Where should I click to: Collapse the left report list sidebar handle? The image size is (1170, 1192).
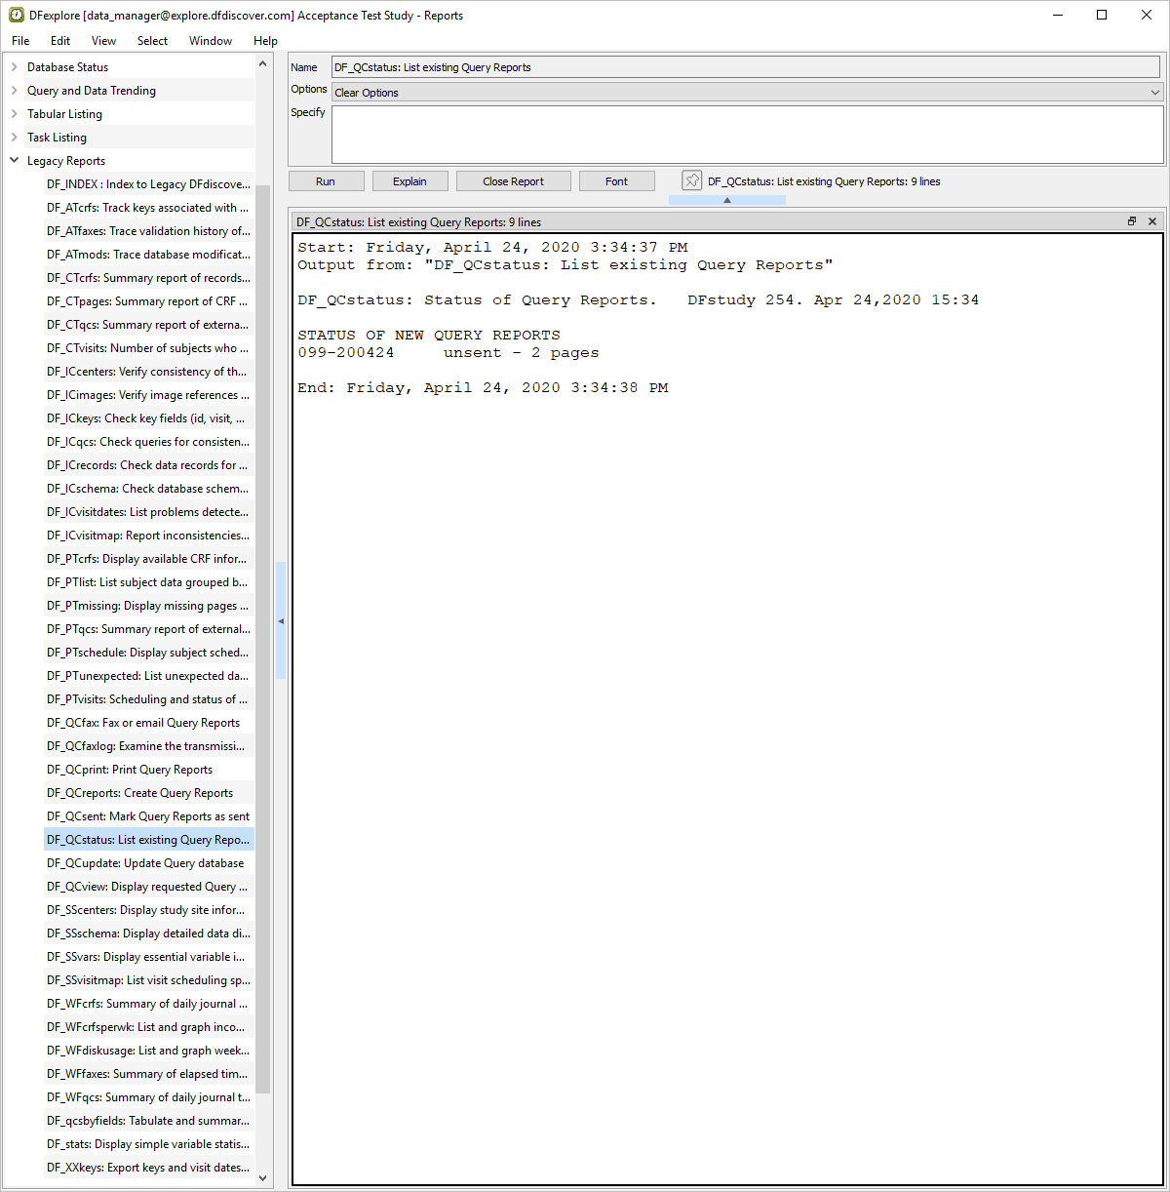point(281,620)
